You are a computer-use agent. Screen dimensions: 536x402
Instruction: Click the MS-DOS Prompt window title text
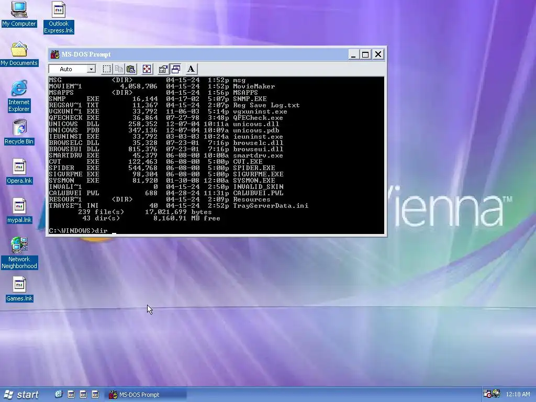86,54
